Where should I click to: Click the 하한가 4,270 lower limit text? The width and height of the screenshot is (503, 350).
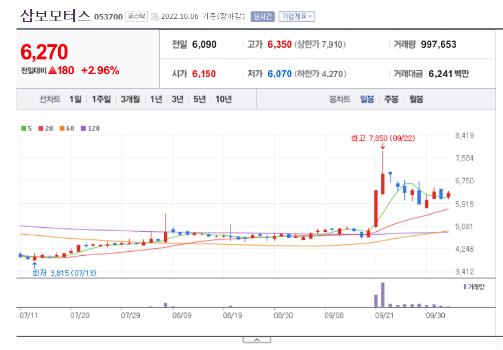(320, 74)
